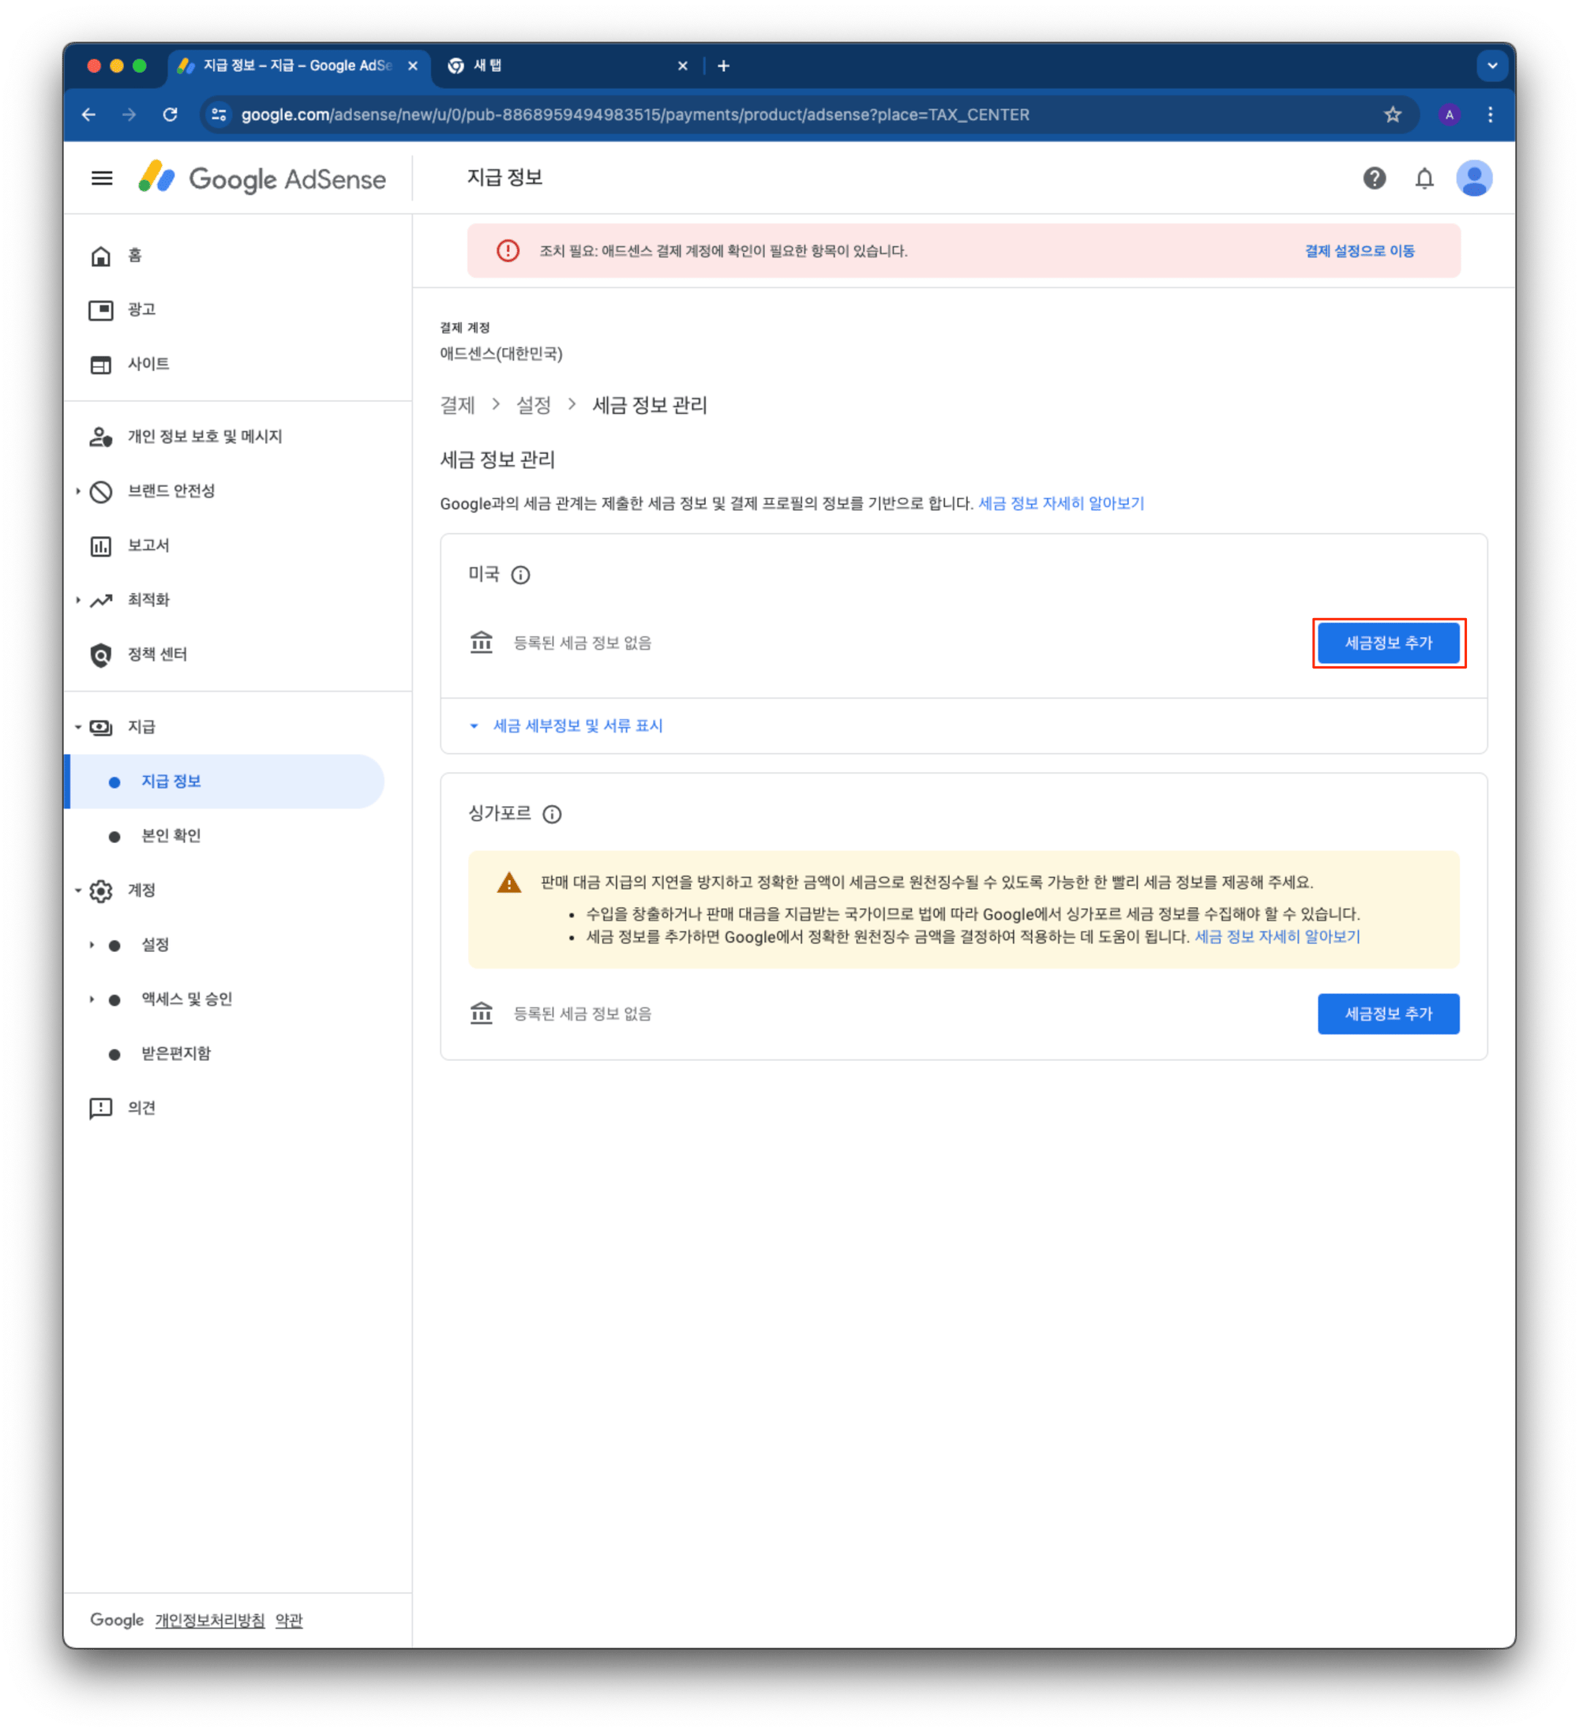This screenshot has width=1579, height=1732.
Task: Click the 결제 설정으로 이동 link
Action: (x=1359, y=251)
